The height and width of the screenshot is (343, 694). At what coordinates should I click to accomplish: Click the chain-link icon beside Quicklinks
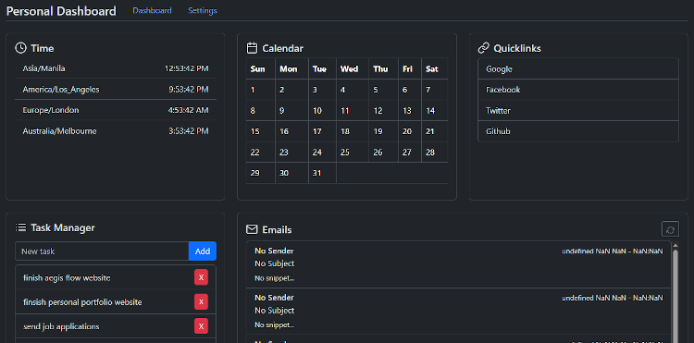coord(484,48)
